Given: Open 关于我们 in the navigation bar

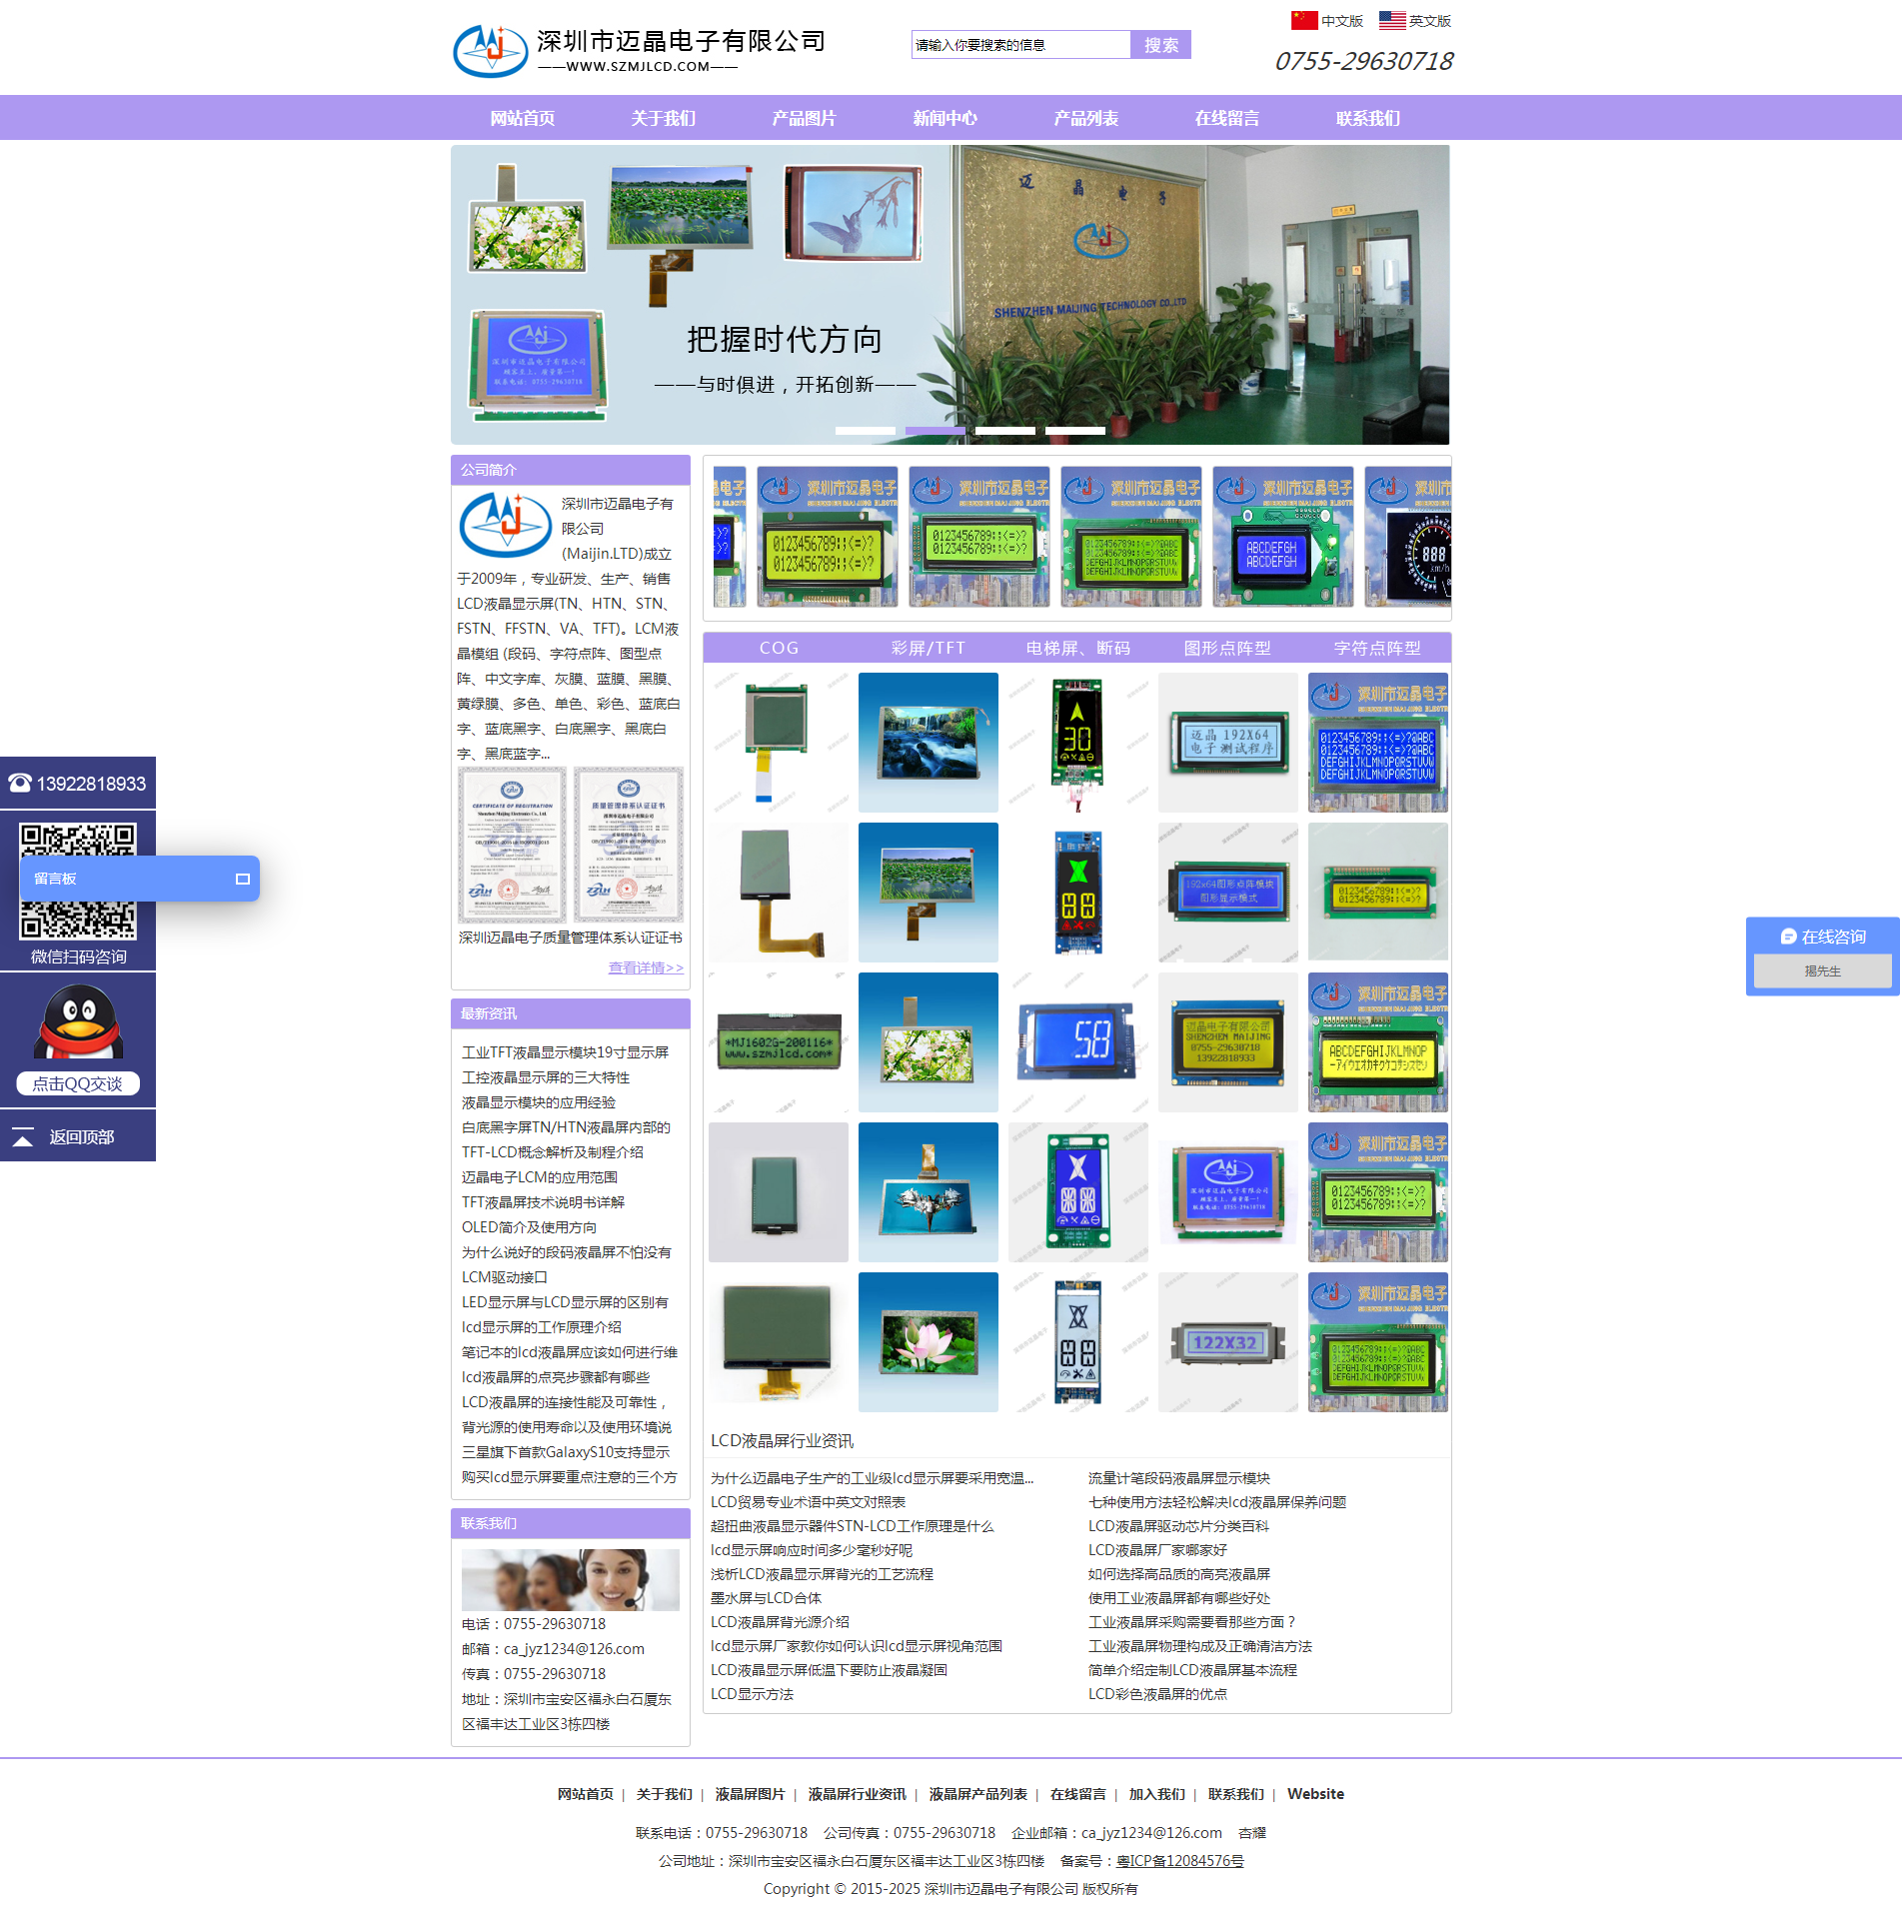Looking at the screenshot, I should coord(663,118).
